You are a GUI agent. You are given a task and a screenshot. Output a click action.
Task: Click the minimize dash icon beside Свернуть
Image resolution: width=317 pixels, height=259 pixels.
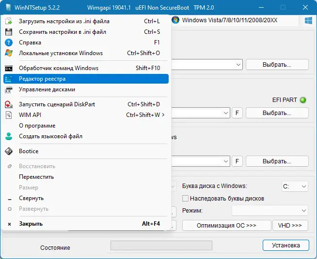click(x=10, y=200)
